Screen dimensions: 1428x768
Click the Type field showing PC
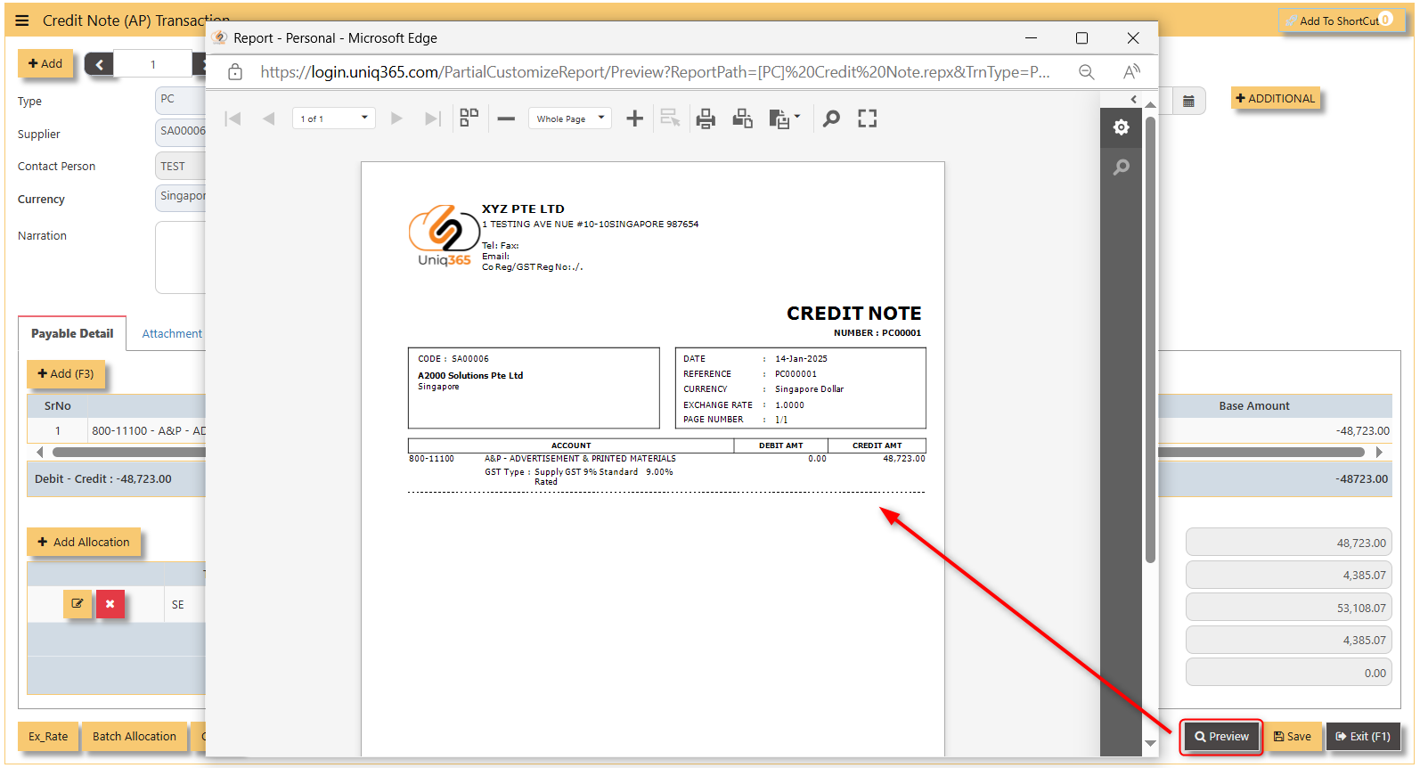tap(181, 100)
